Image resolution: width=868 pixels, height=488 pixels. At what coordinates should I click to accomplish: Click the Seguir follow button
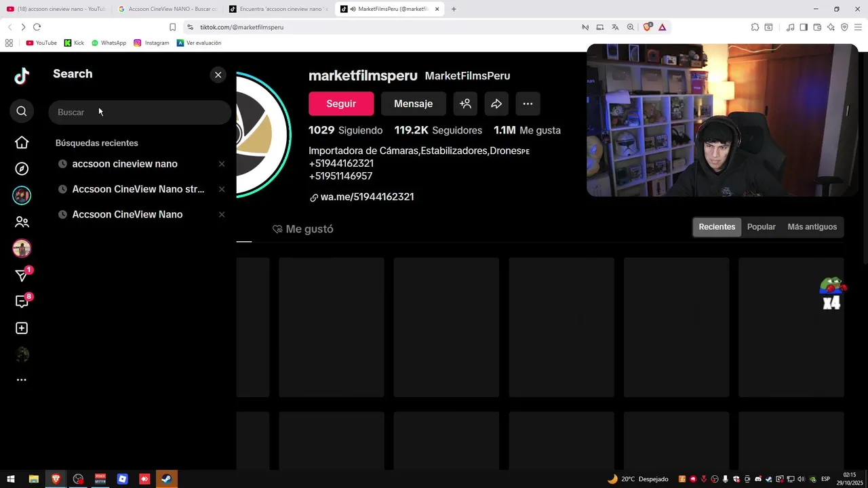click(341, 104)
